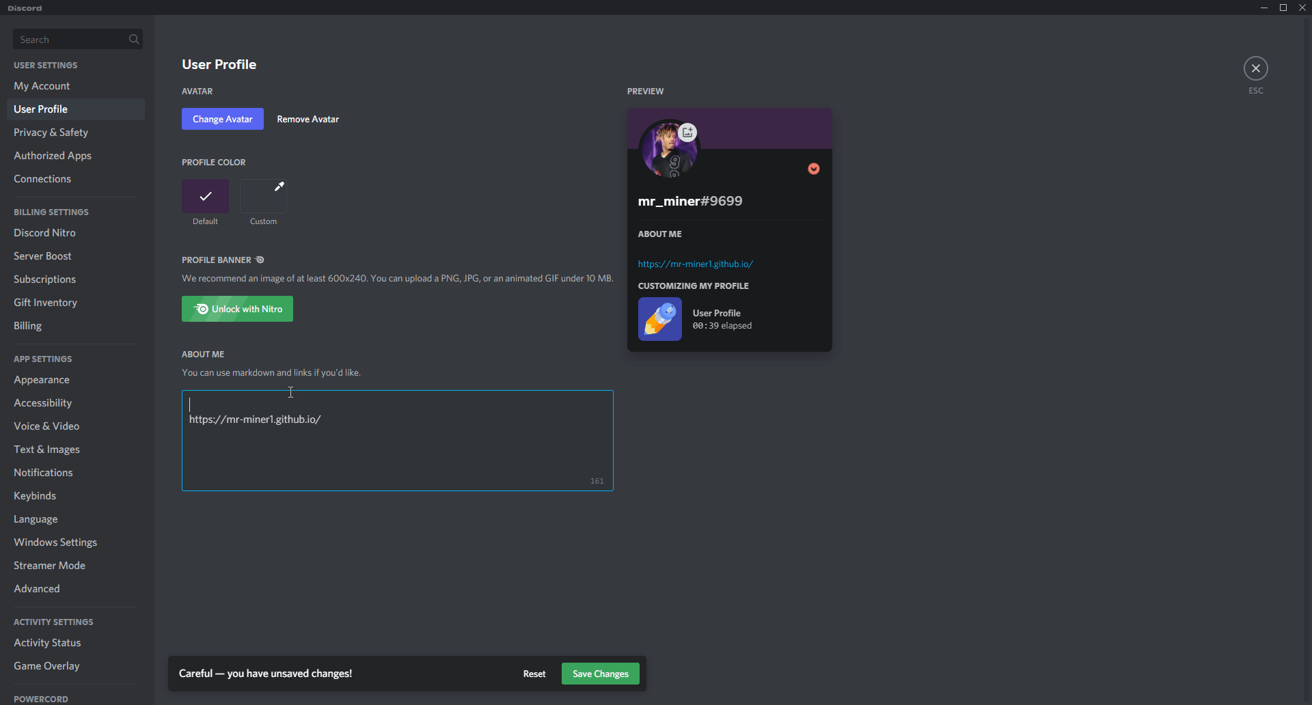Click the pencil activity icon in preview
This screenshot has height=705, width=1312.
click(659, 319)
